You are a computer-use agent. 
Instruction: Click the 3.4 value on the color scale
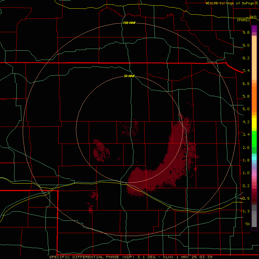tap(246, 135)
